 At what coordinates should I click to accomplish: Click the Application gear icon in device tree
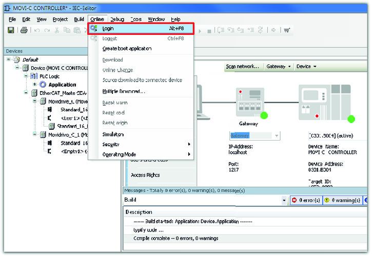[x=43, y=85]
